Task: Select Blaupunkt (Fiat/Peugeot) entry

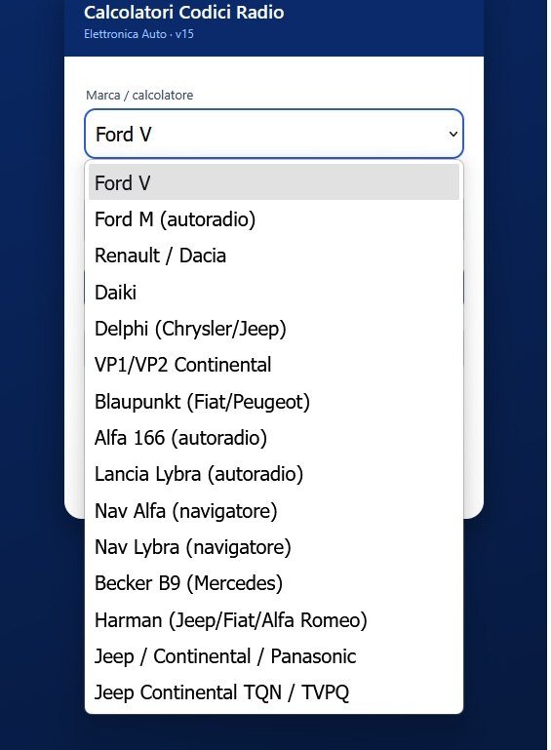Action: (x=274, y=401)
